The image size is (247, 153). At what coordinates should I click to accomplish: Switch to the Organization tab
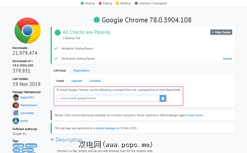pyautogui.click(x=81, y=70)
